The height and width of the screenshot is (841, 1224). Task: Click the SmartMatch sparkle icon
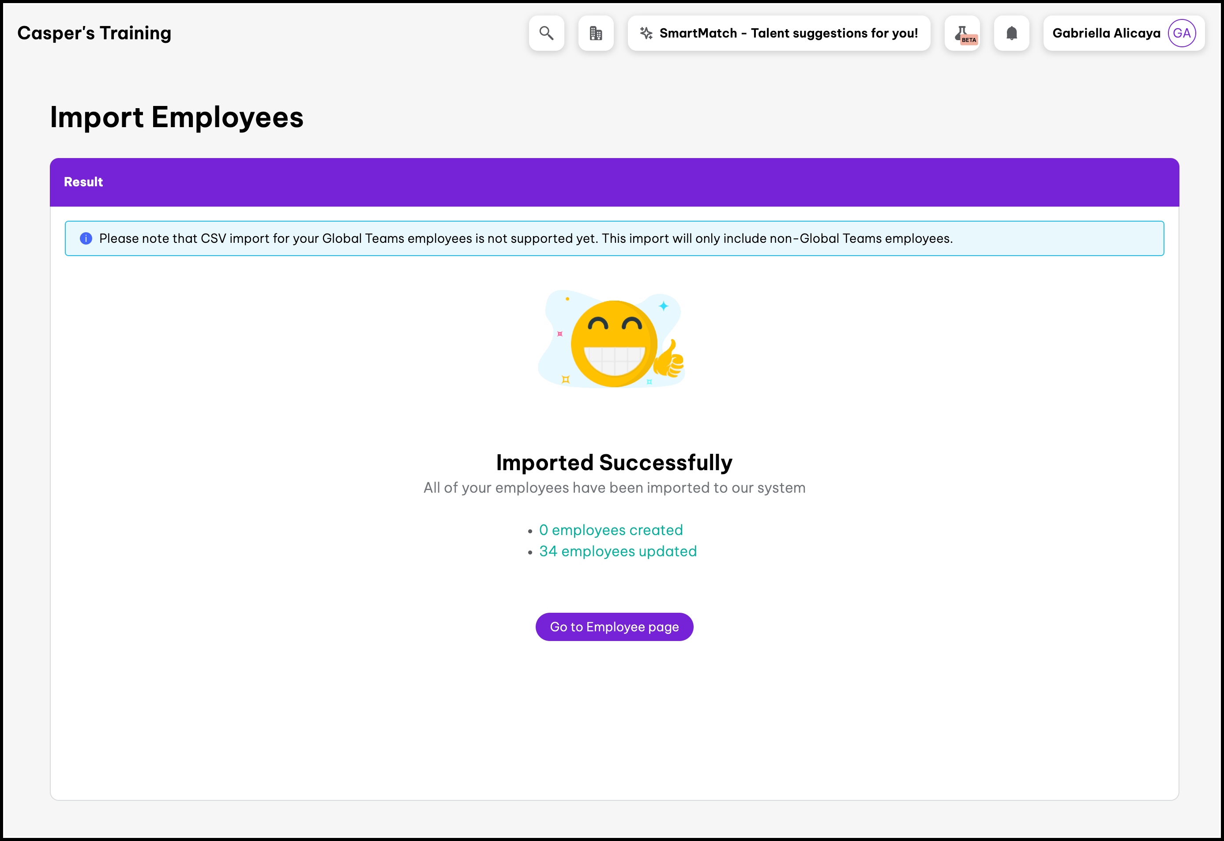tap(646, 33)
